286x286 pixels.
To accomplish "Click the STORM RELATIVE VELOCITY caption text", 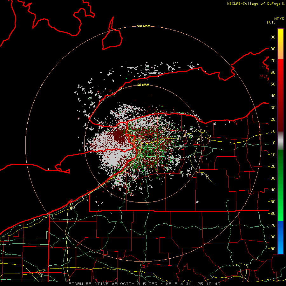I will pyautogui.click(x=101, y=284).
